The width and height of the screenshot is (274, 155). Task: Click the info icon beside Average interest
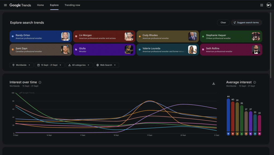255,82
